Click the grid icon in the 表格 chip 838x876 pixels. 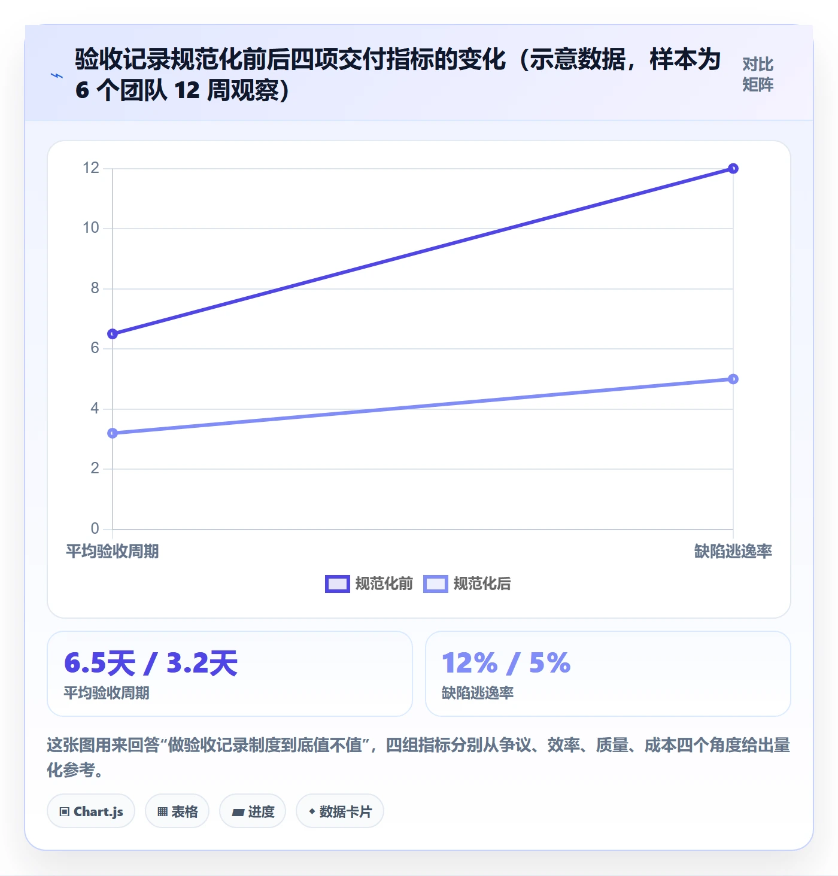(x=162, y=812)
